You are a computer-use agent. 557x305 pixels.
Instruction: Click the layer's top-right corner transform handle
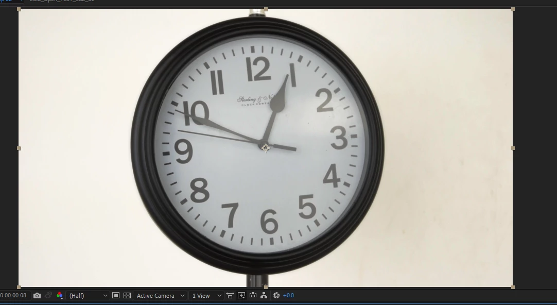513,9
